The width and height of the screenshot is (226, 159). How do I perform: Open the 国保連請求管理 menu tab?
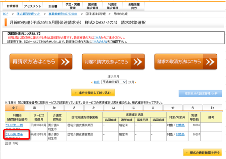[x=93, y=6]
